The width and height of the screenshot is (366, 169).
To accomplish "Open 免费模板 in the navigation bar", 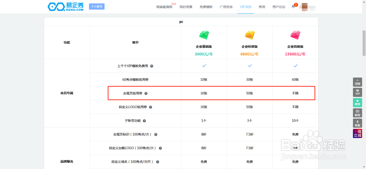I will click(x=206, y=7).
